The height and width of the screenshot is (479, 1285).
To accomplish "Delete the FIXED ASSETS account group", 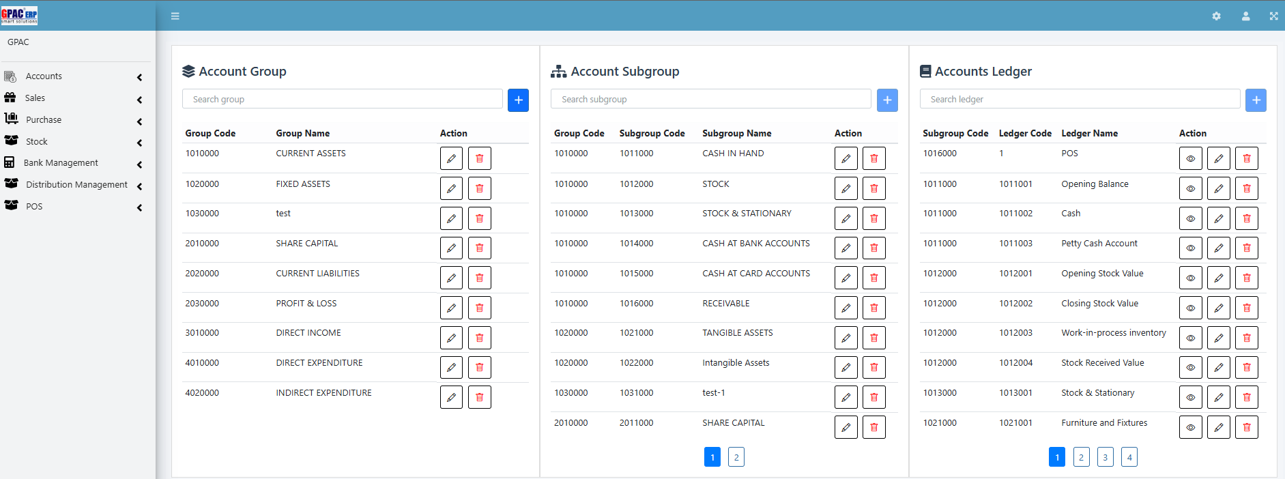I will click(x=479, y=188).
